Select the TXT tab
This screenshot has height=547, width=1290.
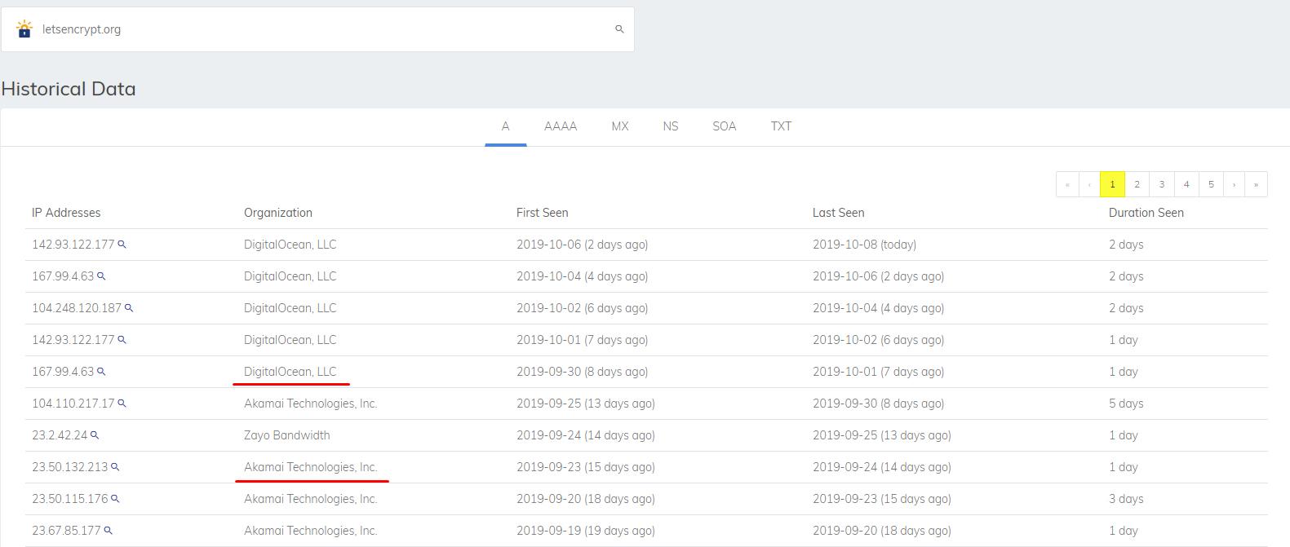[781, 126]
